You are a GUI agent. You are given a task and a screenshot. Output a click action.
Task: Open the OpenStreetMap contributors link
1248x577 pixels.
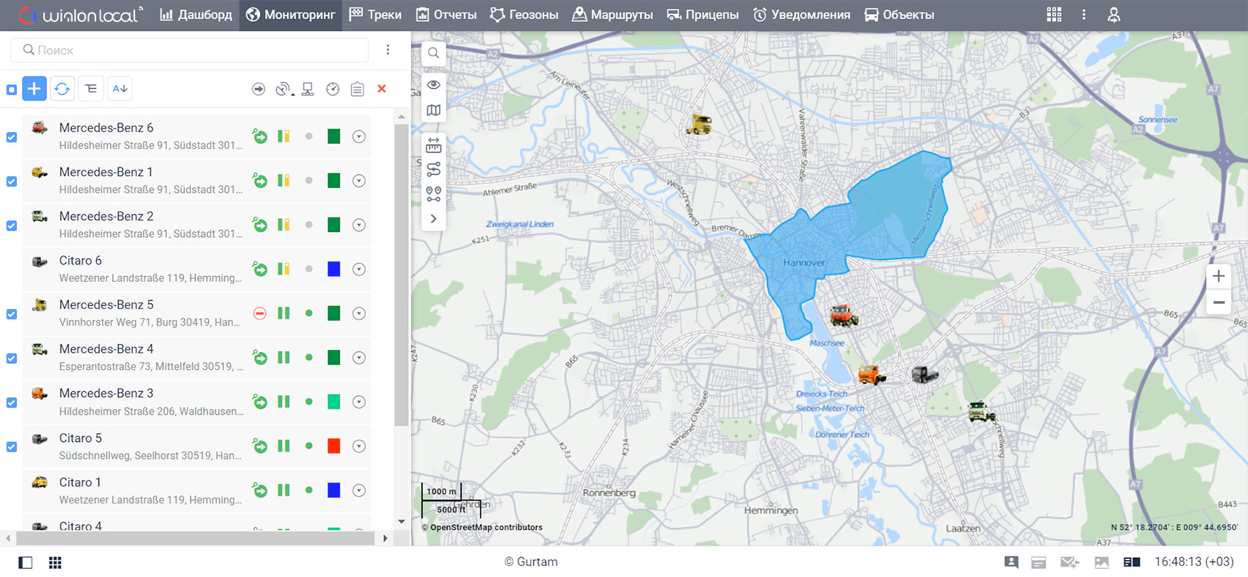pyautogui.click(x=486, y=527)
